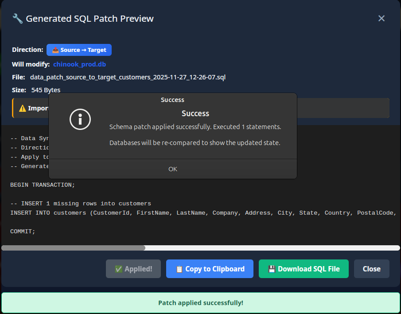Click the warning icon in Important notice
The height and width of the screenshot is (314, 401).
tap(23, 108)
